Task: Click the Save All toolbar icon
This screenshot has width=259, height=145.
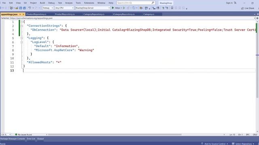Action: [x=24, y=8]
